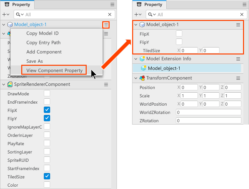Open hamburger menu beside Model_object-1 in left panel
249x189 pixels.
pyautogui.click(x=106, y=25)
